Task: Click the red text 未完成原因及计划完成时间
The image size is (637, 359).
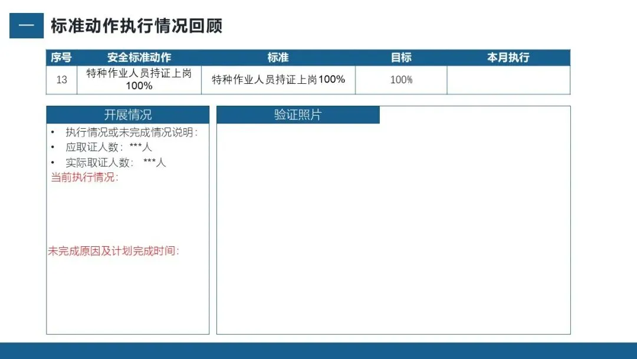Action: 113,251
